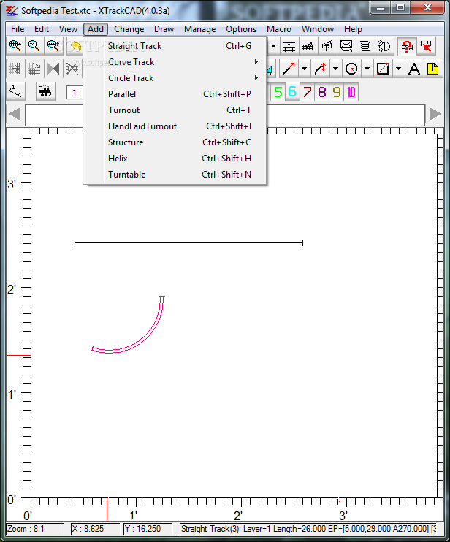Open the Window menu
Viewport: 450px width, 542px height.
[318, 29]
